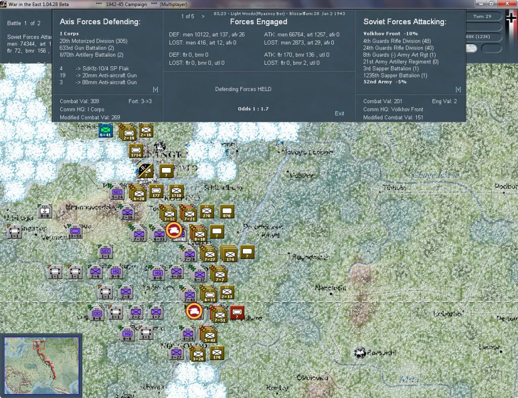Click the Volkhov Front -10% header
The height and width of the screenshot is (398, 518).
click(x=391, y=34)
